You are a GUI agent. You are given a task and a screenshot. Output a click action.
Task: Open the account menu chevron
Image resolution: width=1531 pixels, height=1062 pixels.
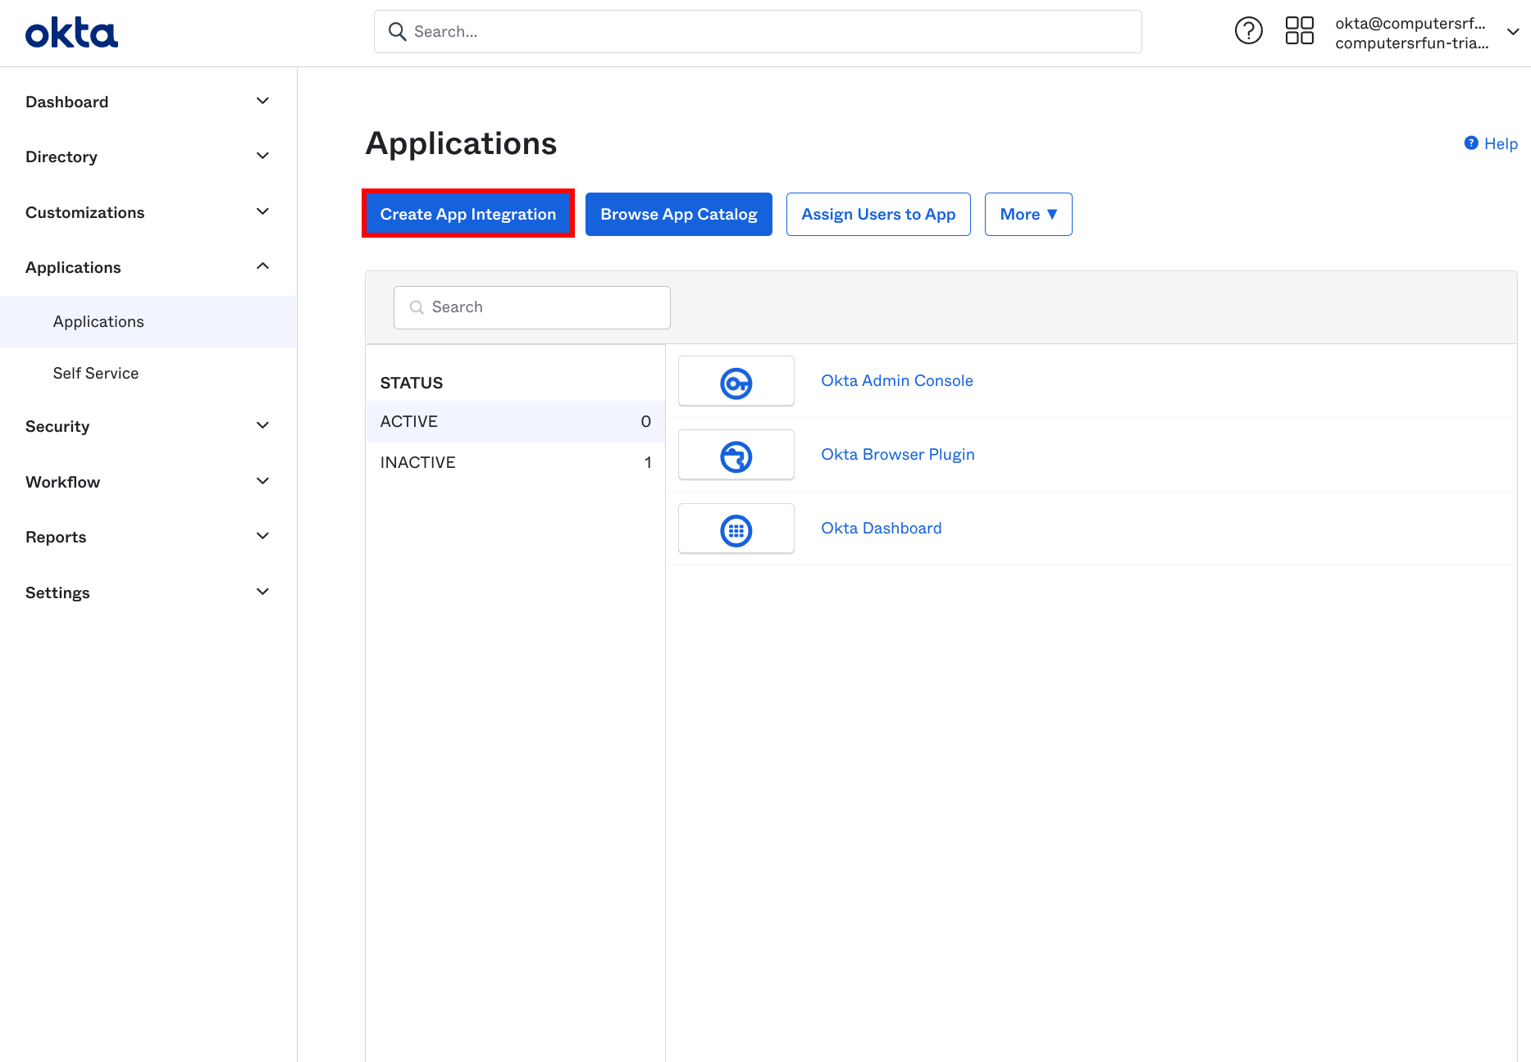(1512, 32)
